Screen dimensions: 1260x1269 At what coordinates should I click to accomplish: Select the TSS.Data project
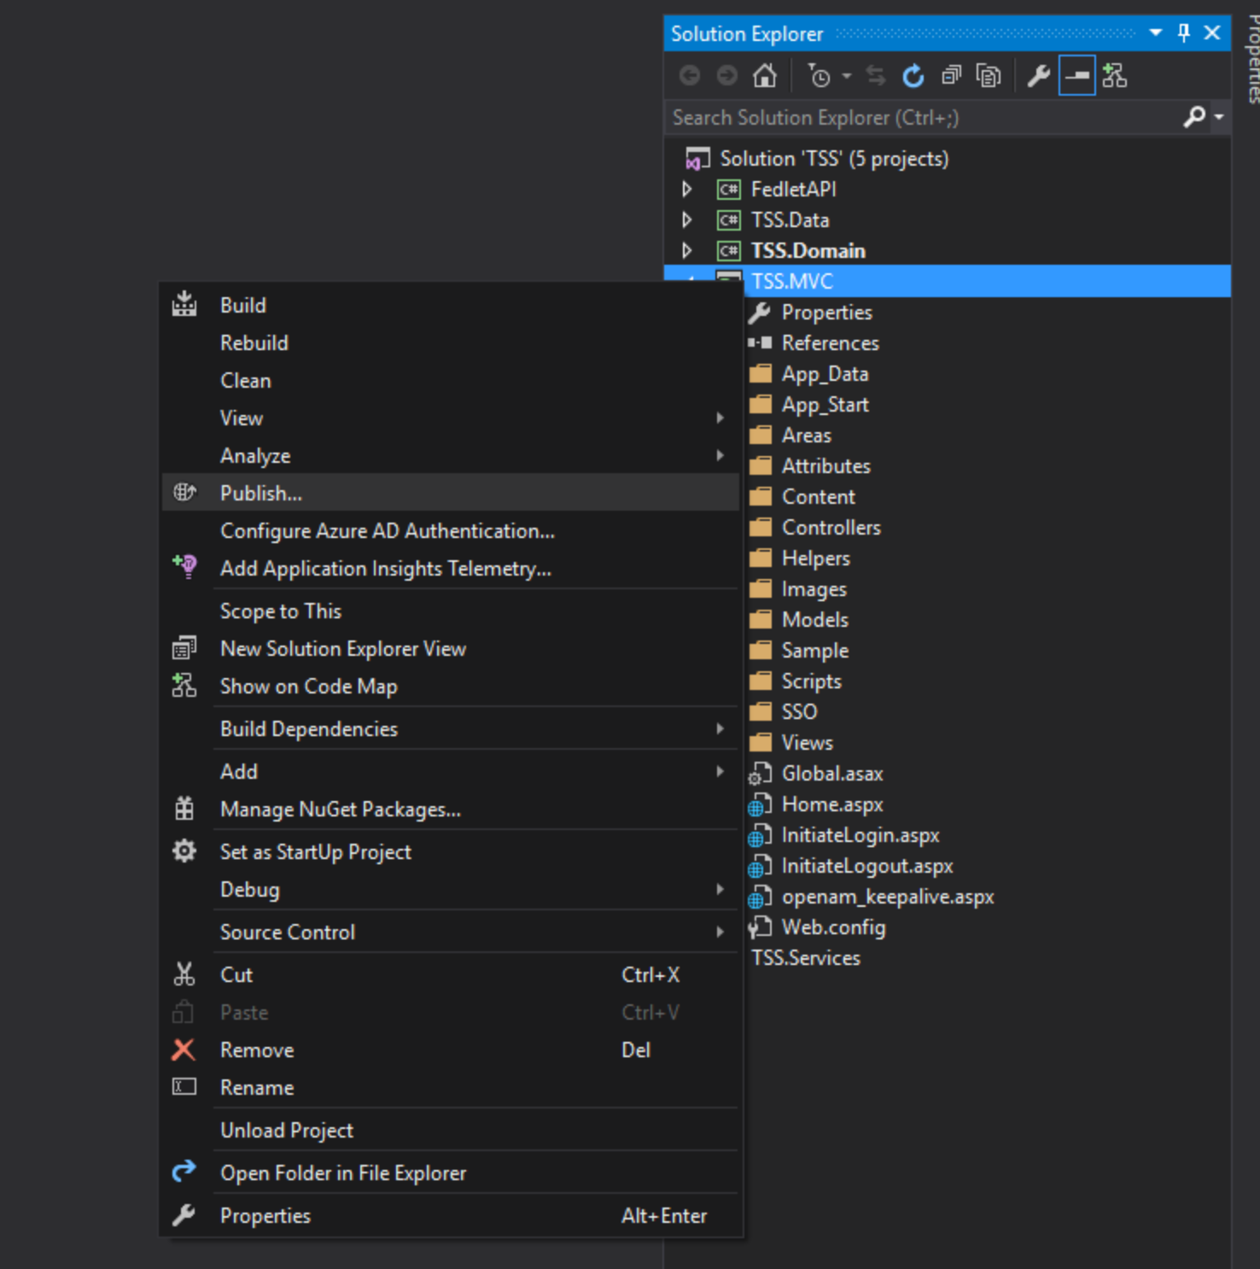pyautogui.click(x=790, y=219)
